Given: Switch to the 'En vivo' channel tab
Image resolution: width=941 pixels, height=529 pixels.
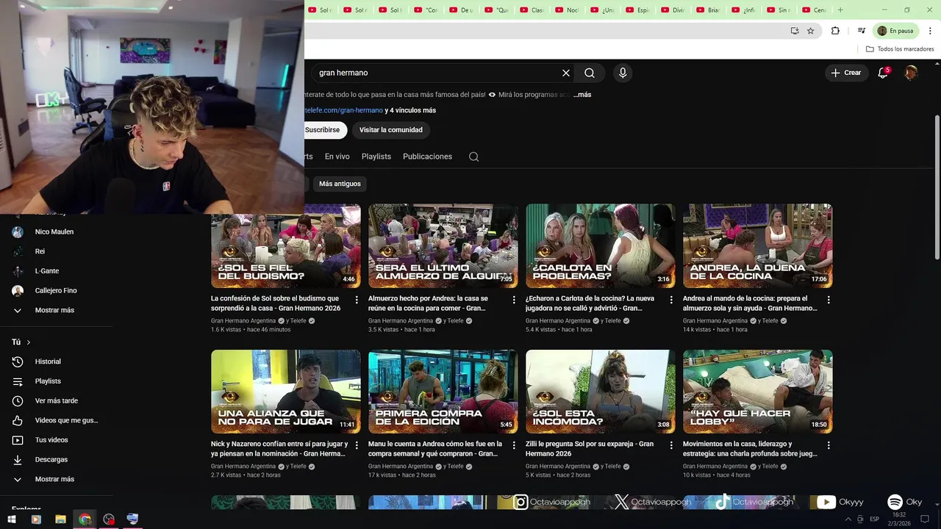Looking at the screenshot, I should 337,156.
